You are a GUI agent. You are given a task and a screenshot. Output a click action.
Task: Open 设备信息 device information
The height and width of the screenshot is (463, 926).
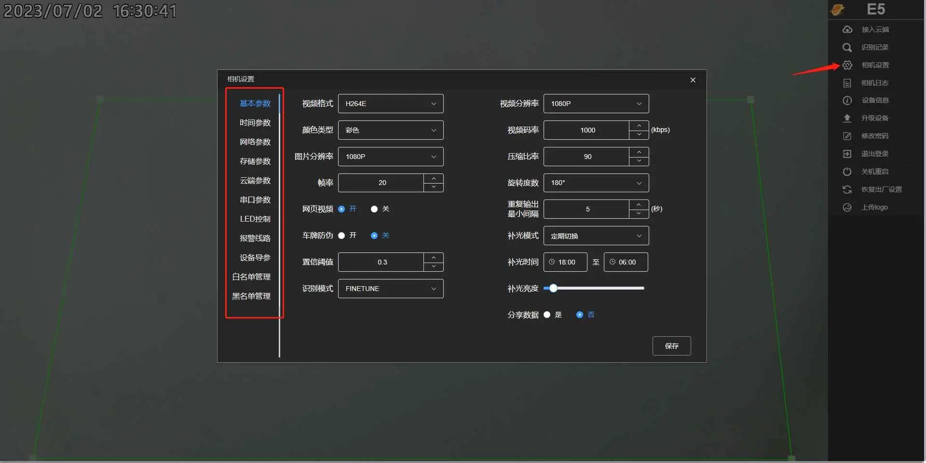pos(875,100)
